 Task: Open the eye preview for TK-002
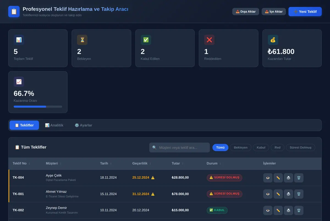pyautogui.click(x=268, y=210)
